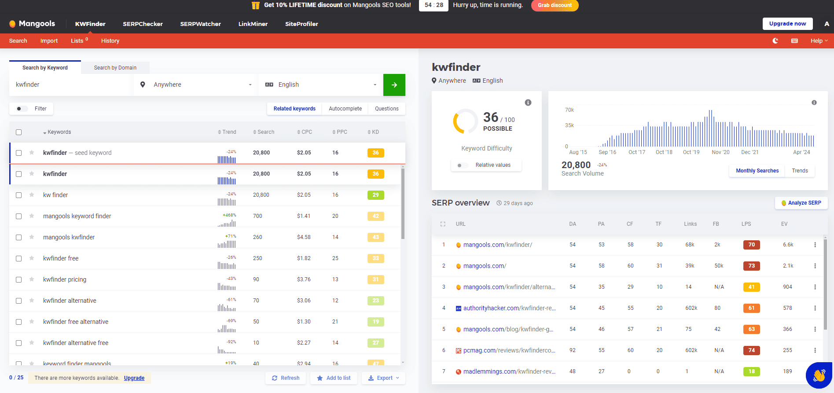
Task: Expand SERP overview fullscreen icon
Action: [x=443, y=224]
